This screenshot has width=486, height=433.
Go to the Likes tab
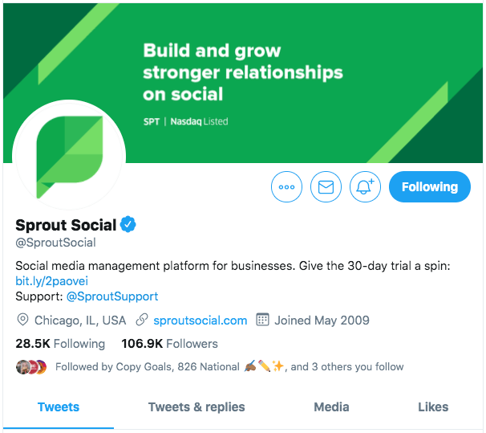click(x=433, y=407)
